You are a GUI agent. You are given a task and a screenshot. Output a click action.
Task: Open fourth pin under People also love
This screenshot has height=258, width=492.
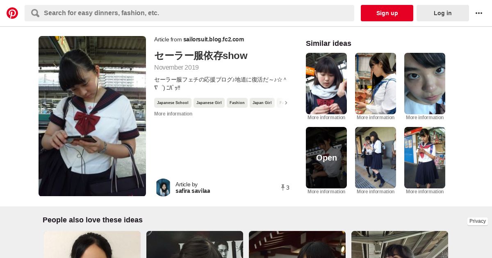[x=400, y=244]
